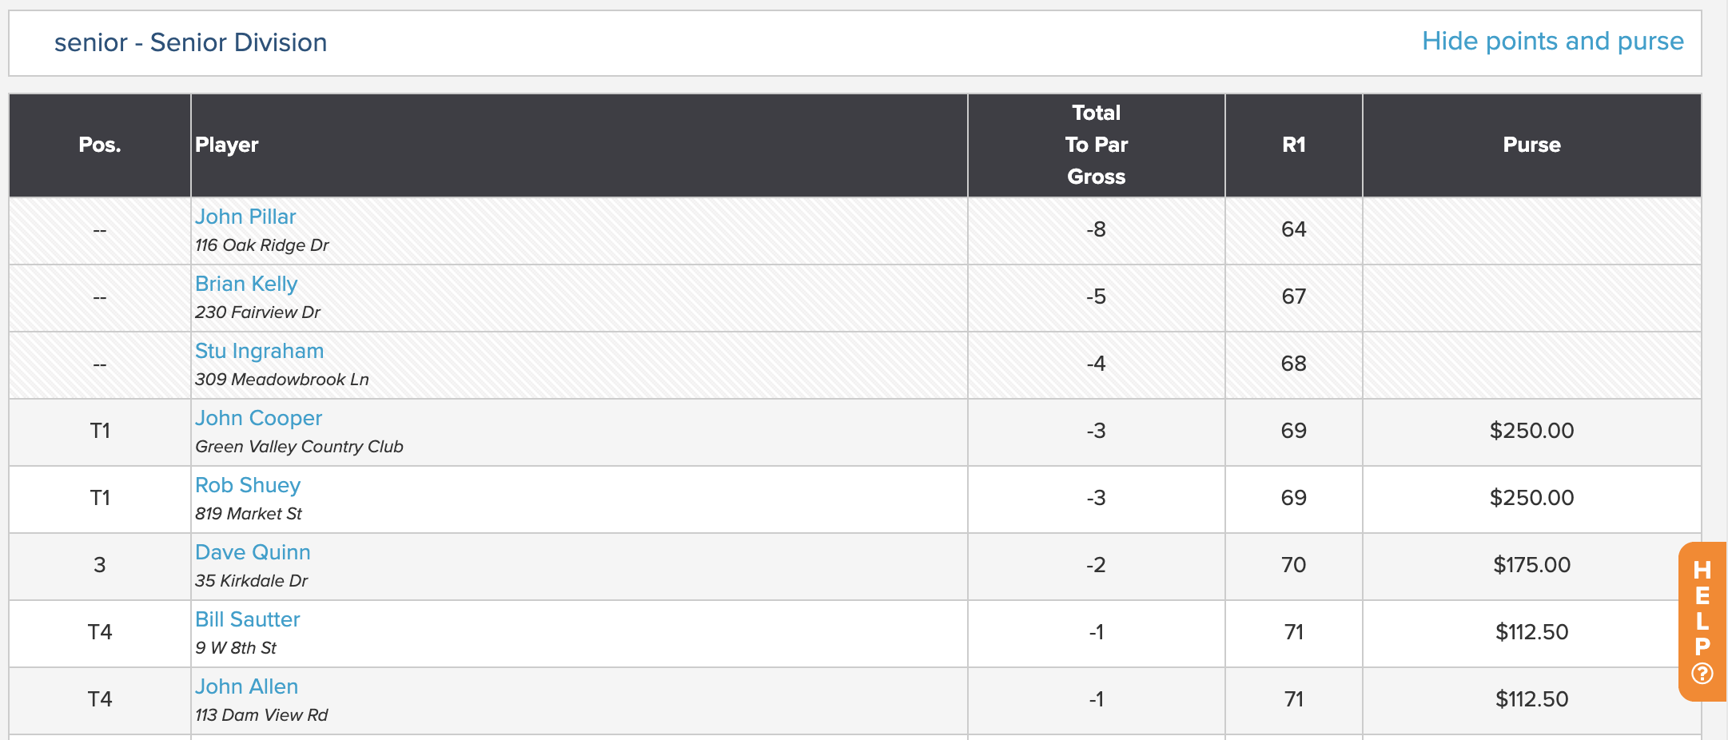
Task: Click the Dave Quinn player link
Action: (x=253, y=552)
